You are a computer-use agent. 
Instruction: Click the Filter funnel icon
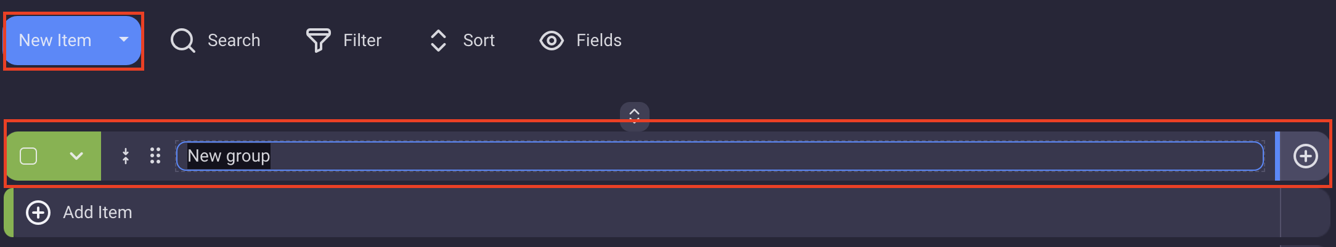(318, 41)
